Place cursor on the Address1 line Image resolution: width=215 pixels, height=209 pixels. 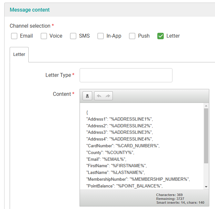coord(119,119)
